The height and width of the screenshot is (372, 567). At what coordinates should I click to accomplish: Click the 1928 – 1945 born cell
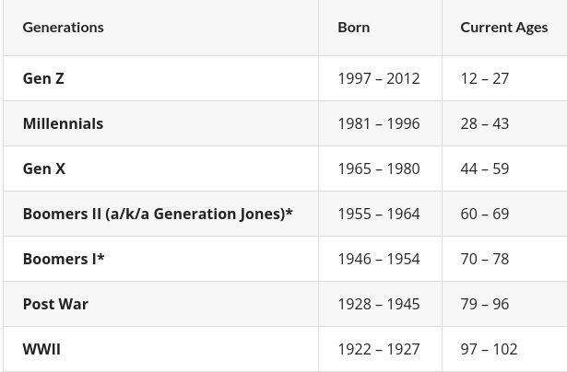point(378,304)
